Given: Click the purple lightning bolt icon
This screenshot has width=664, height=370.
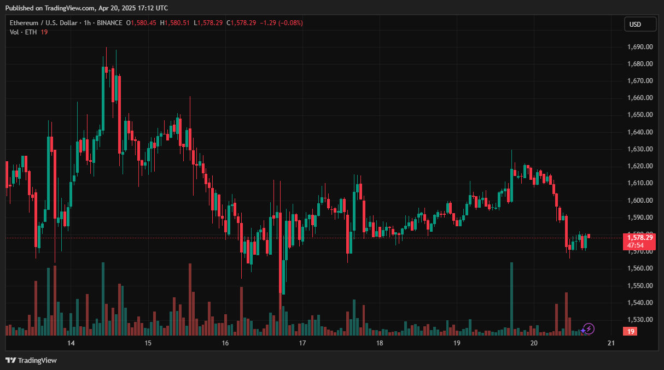Looking at the screenshot, I should [x=588, y=328].
